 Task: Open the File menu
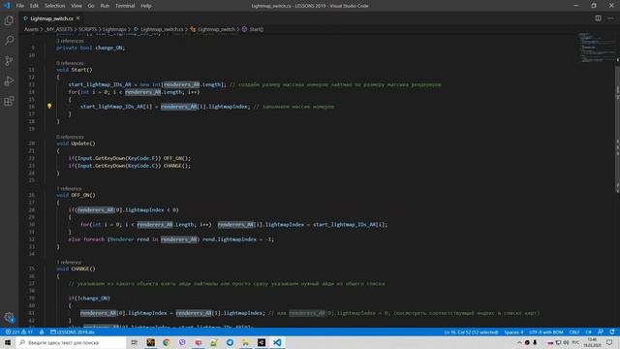tap(19, 6)
